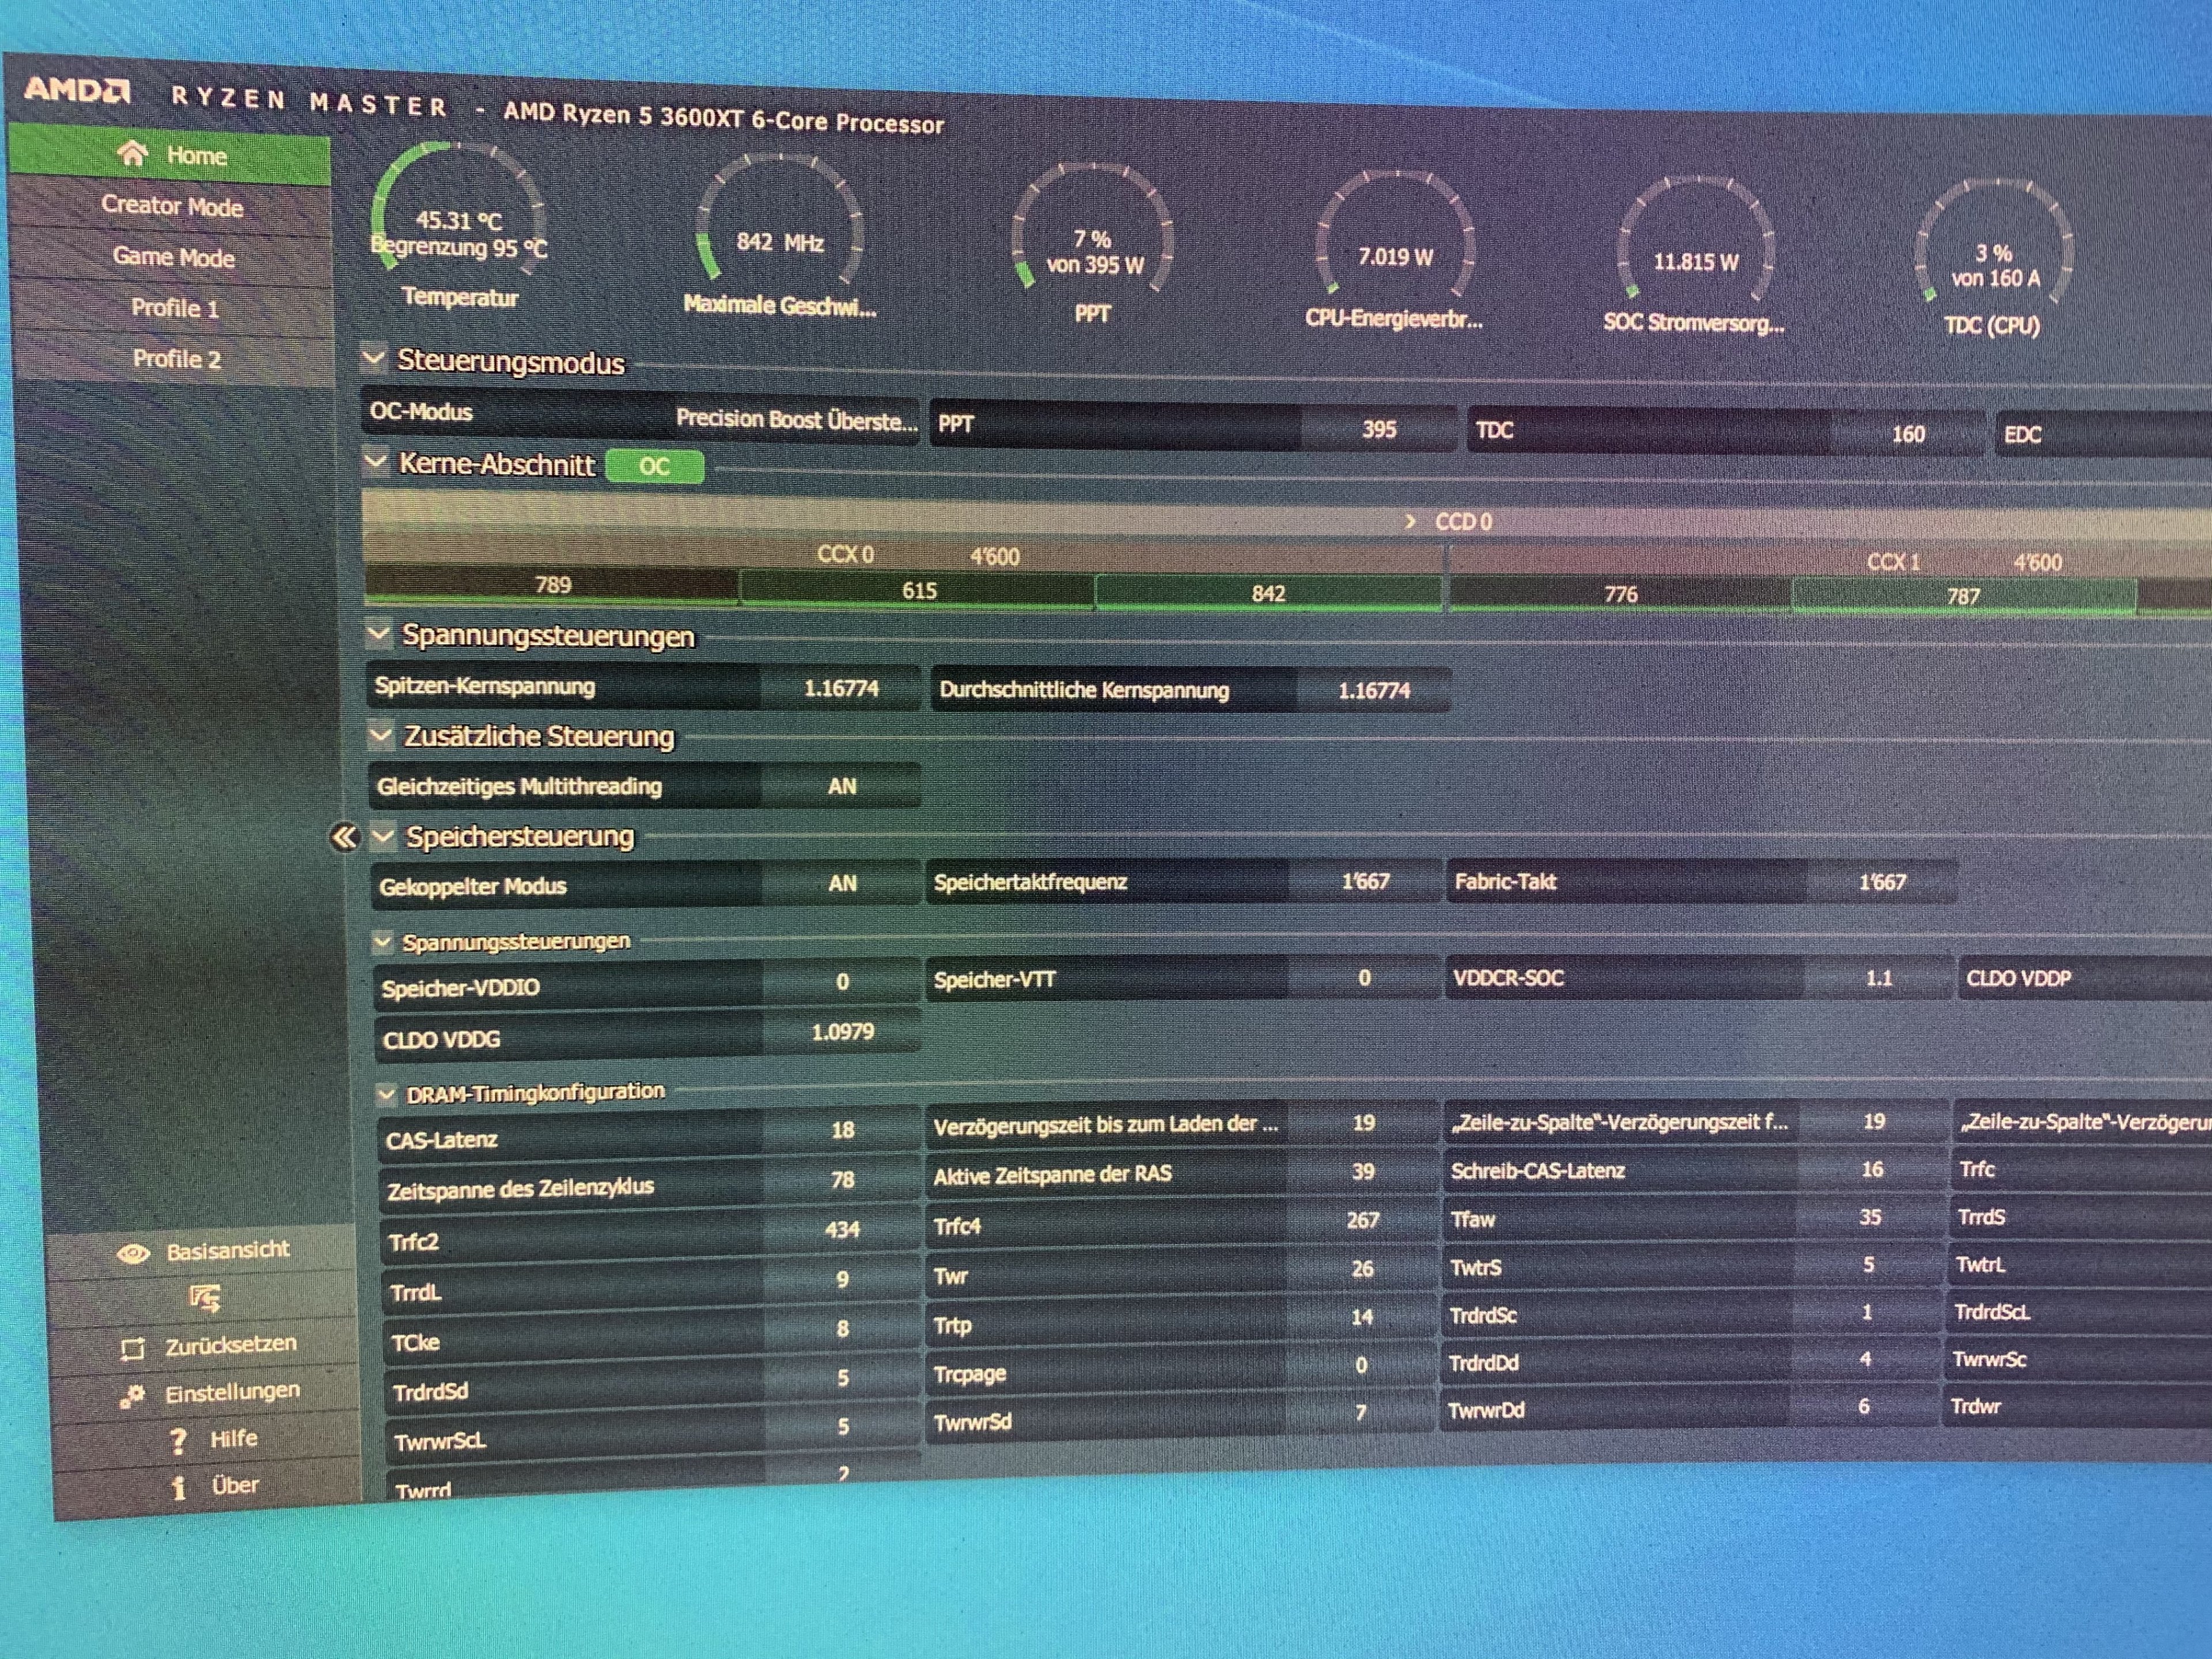The width and height of the screenshot is (2212, 1659).
Task: Toggle Gekoppelter Modus AN value
Action: pyautogui.click(x=841, y=884)
